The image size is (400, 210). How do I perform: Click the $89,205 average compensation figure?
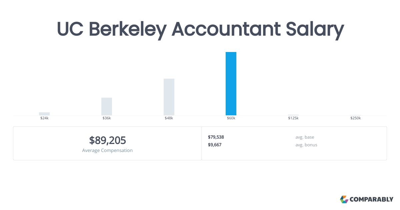(x=107, y=140)
